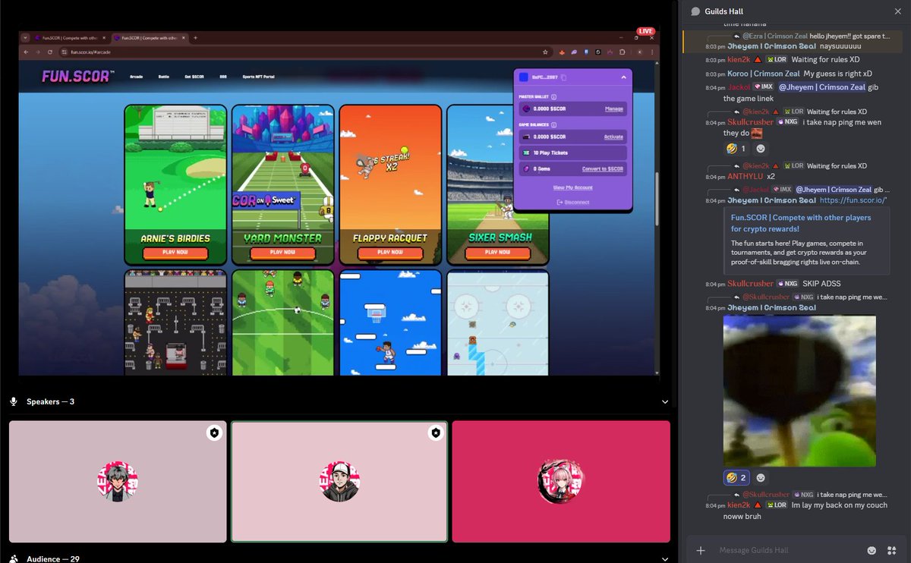This screenshot has height=563, width=911.
Task: Play Sixer Smash game
Action: (497, 252)
